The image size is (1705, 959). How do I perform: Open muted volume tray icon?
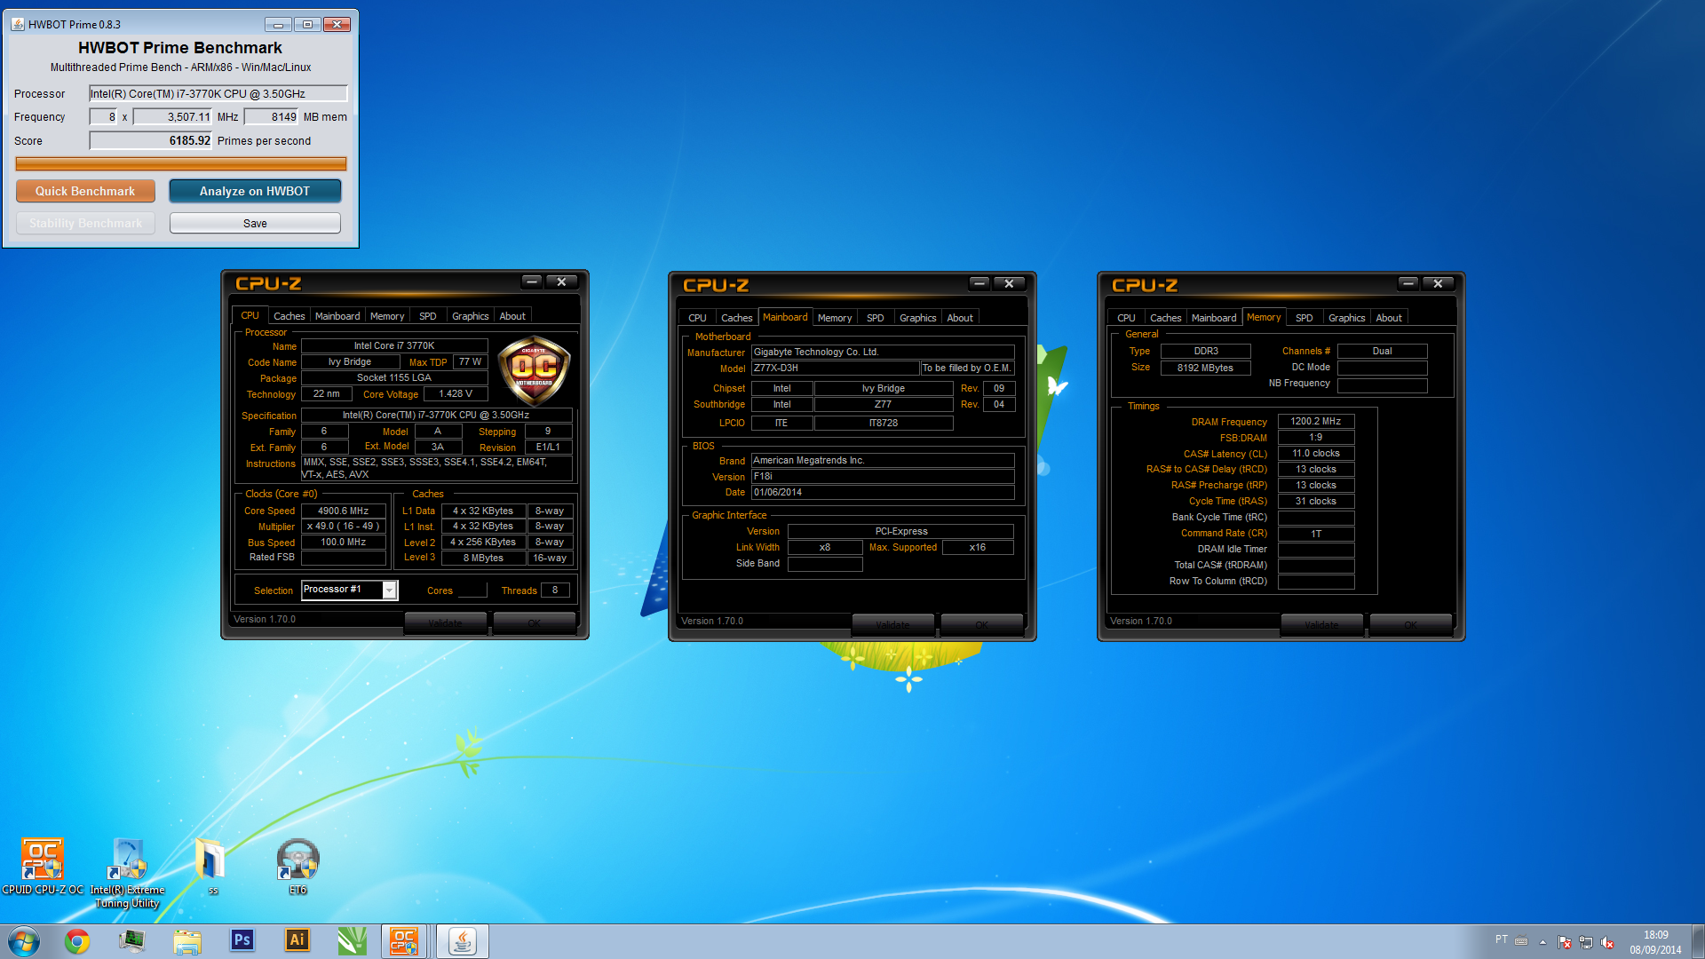coord(1607,942)
